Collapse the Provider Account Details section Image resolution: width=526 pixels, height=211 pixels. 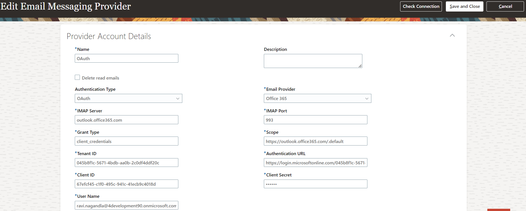coord(452,35)
